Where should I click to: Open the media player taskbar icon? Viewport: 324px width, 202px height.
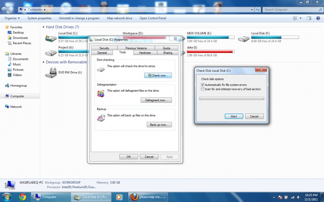(x=119, y=197)
